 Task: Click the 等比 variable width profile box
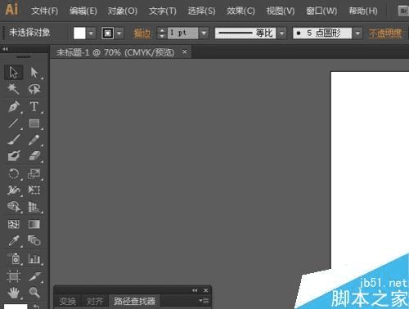245,34
